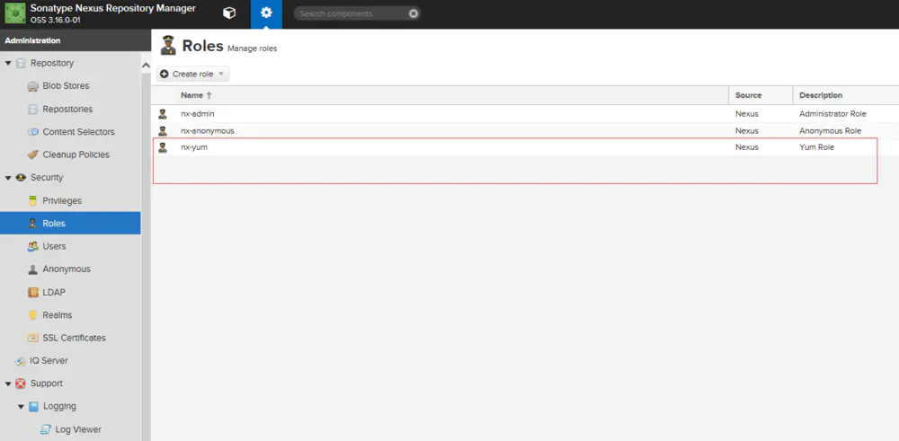
Task: Open Blob Stores in sidebar
Action: [x=66, y=86]
